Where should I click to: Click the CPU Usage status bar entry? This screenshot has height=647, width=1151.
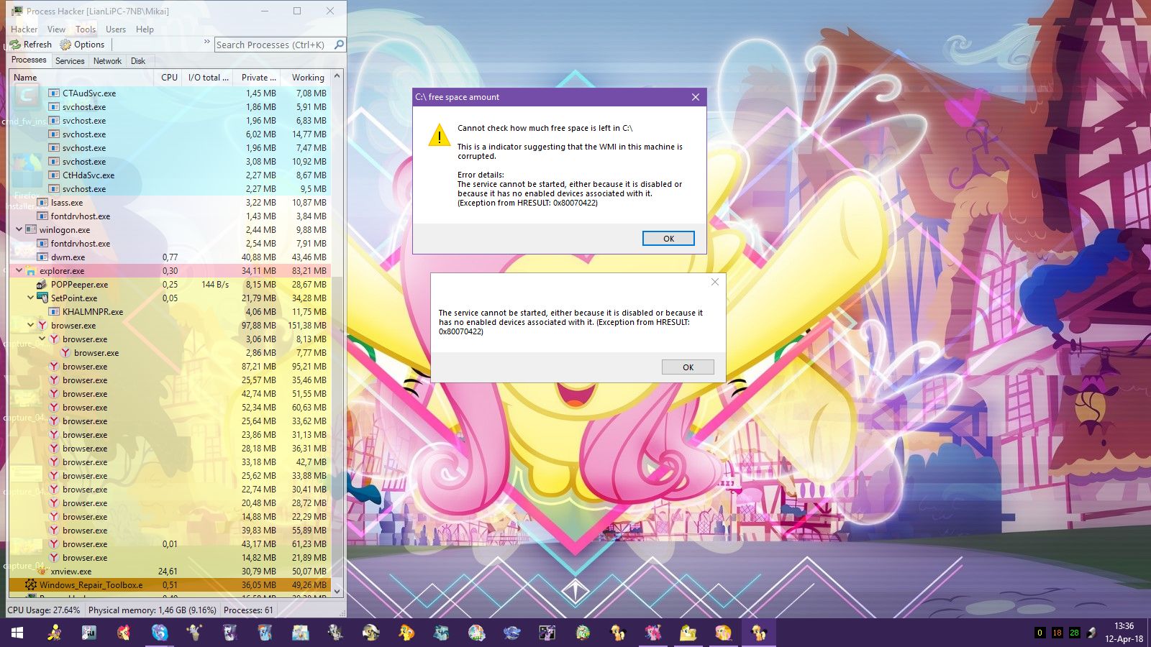point(44,610)
